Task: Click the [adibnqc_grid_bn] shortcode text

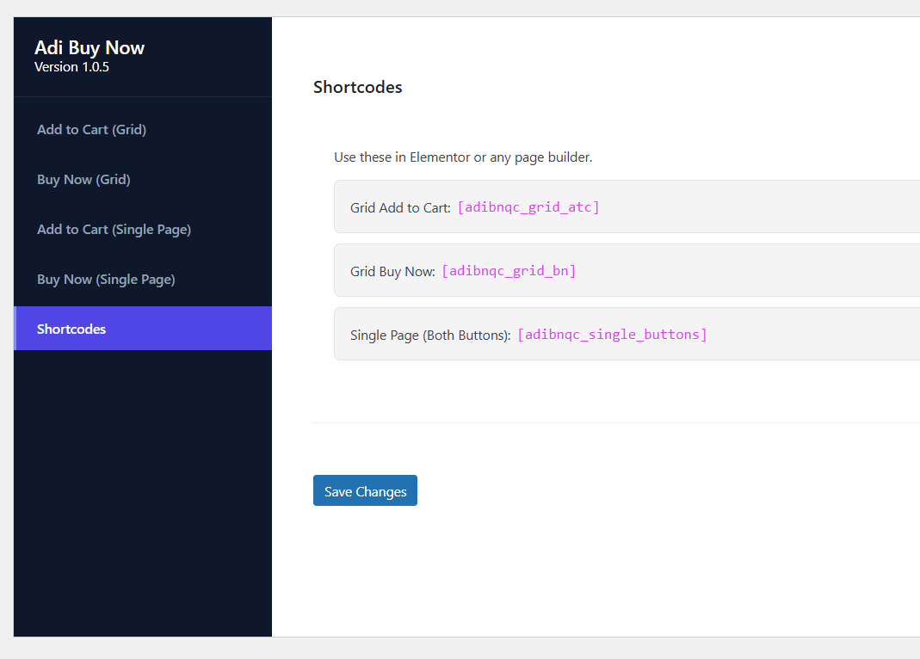Action: point(508,271)
